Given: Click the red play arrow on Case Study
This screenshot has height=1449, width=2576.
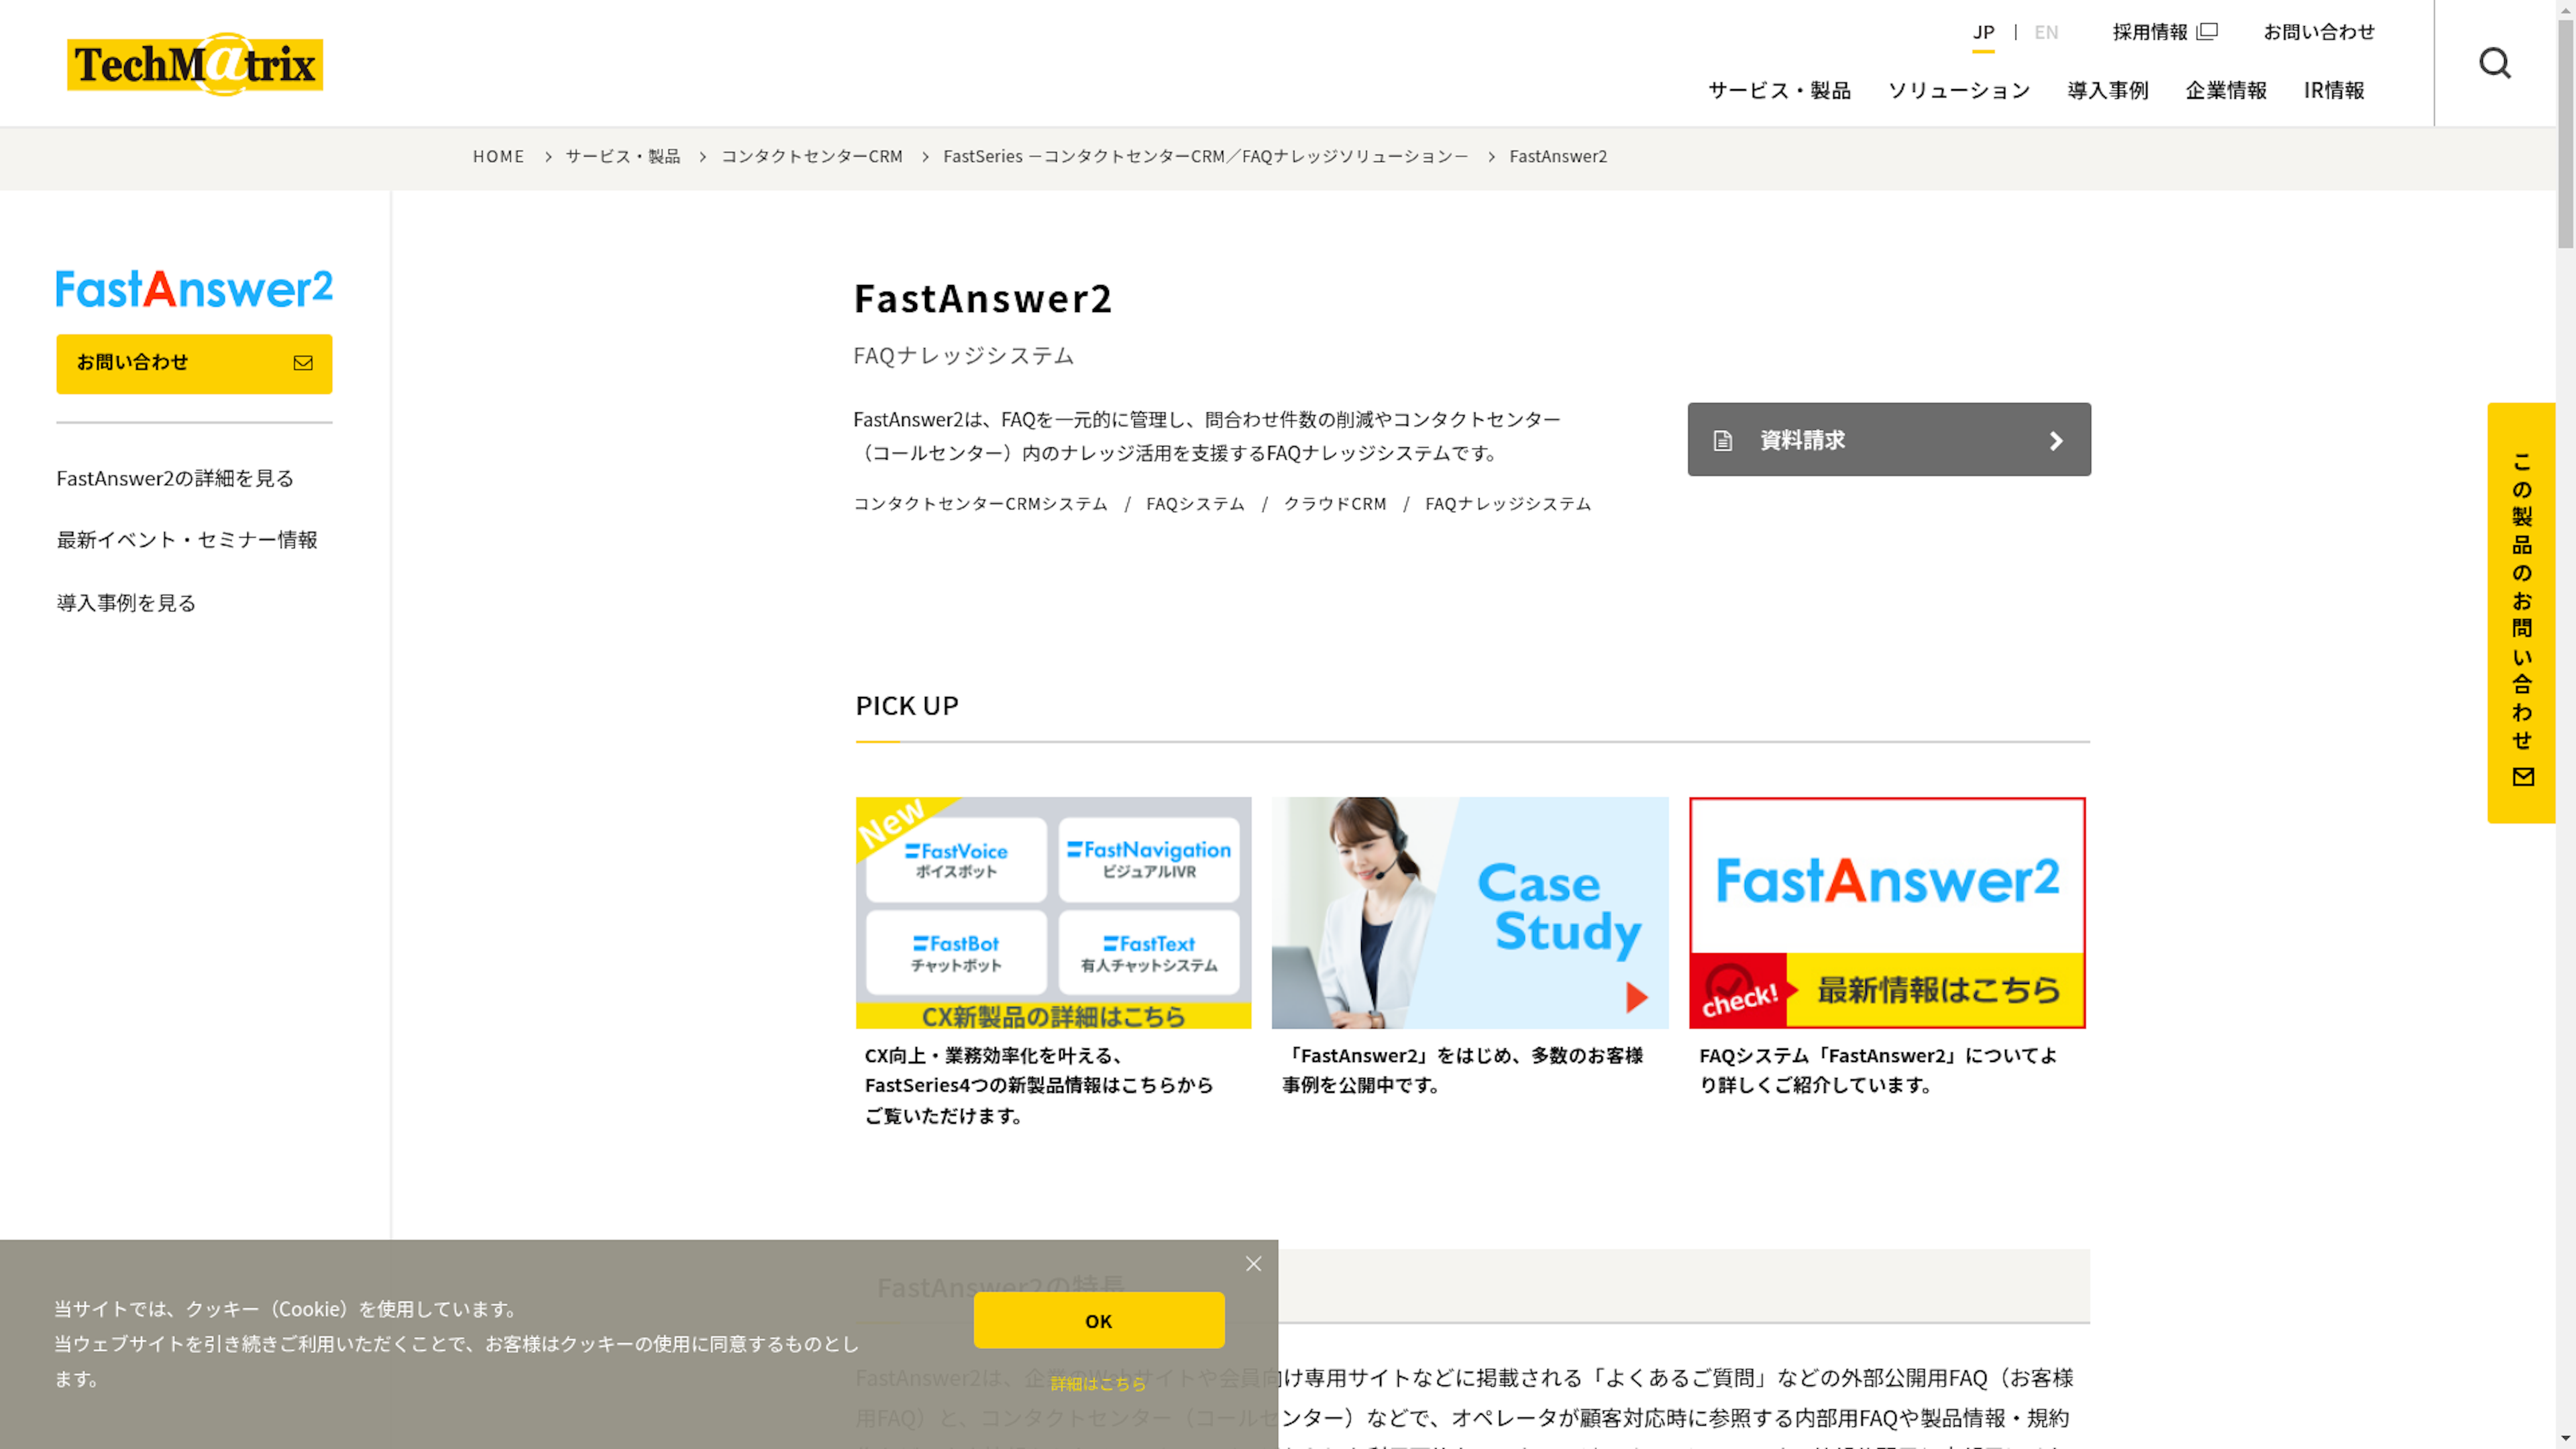Looking at the screenshot, I should point(1636,997).
